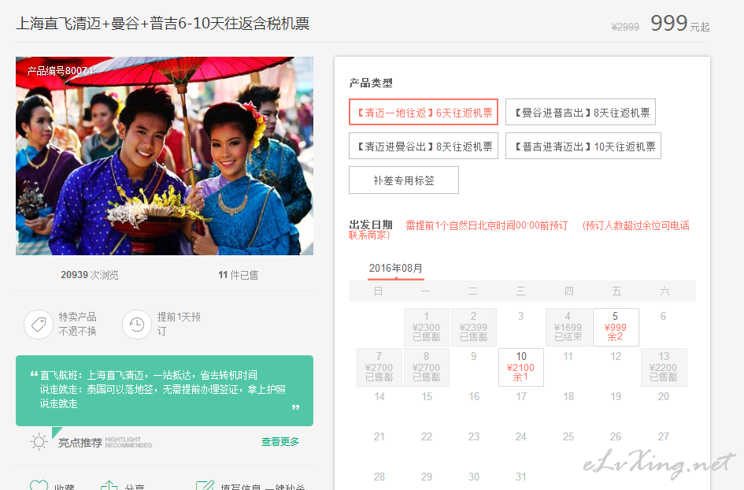Click the green 直飞航班 highlight box
744x490 pixels.
pos(165,390)
